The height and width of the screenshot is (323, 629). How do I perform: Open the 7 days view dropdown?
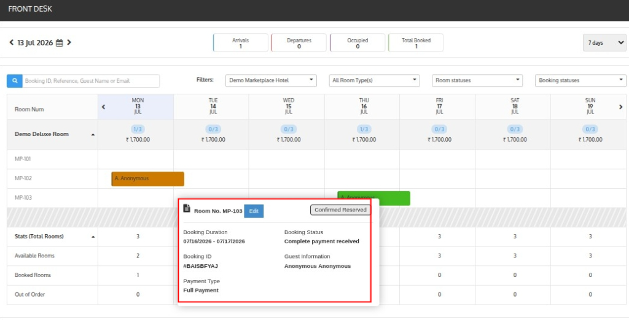pos(604,43)
